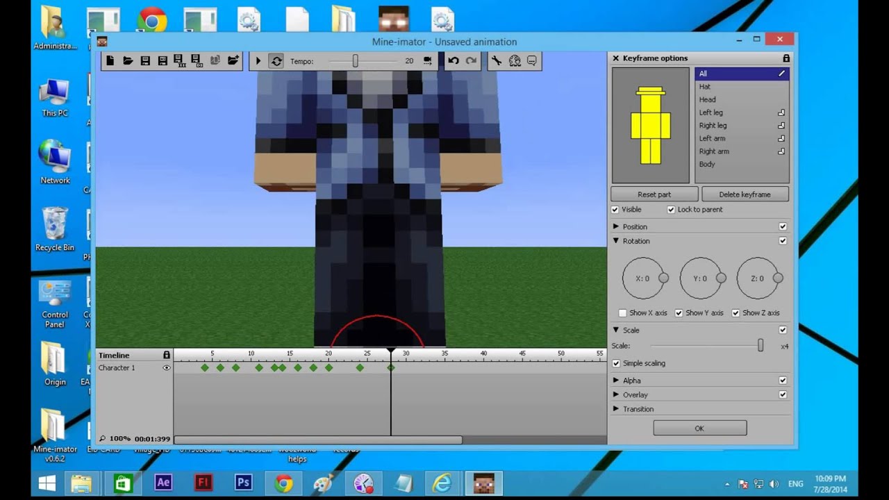889x500 pixels.
Task: Click the bend icon on Right arm row
Action: click(781, 151)
